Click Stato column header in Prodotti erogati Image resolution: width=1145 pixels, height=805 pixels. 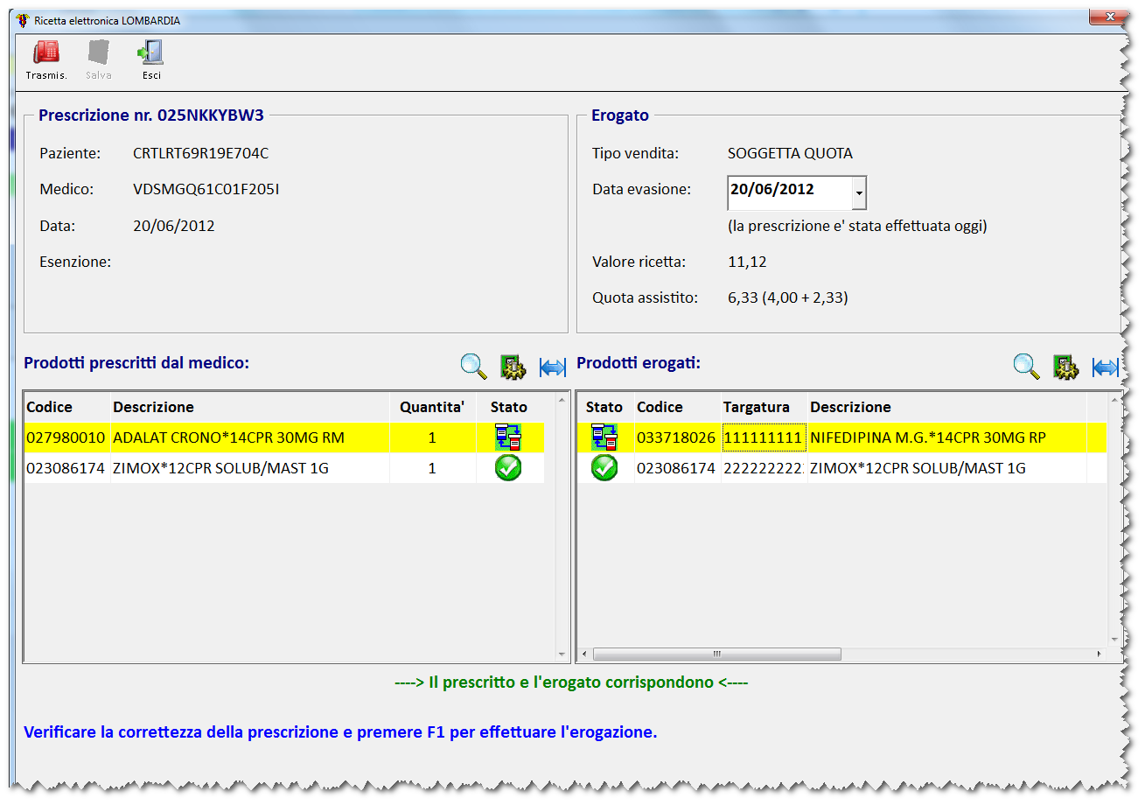point(604,407)
